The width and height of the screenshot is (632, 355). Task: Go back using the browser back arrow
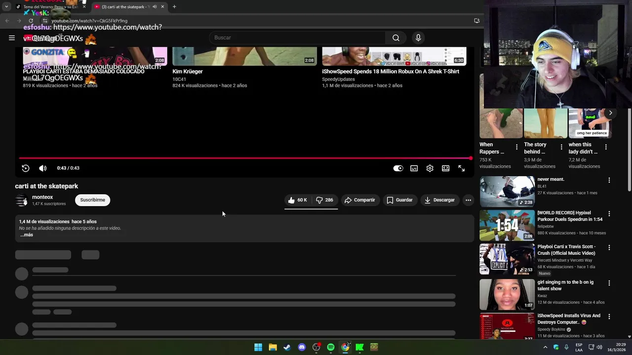coord(7,21)
